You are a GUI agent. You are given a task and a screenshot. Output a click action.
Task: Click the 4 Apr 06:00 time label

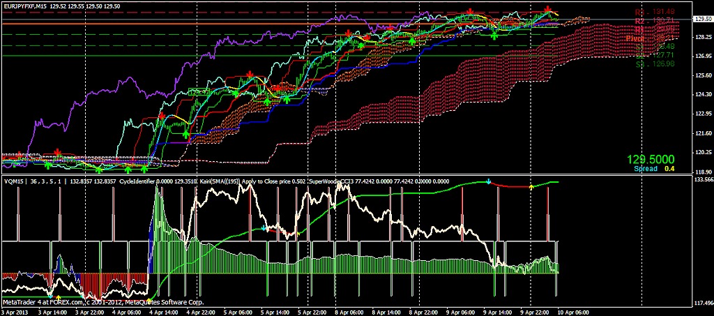(x=128, y=313)
